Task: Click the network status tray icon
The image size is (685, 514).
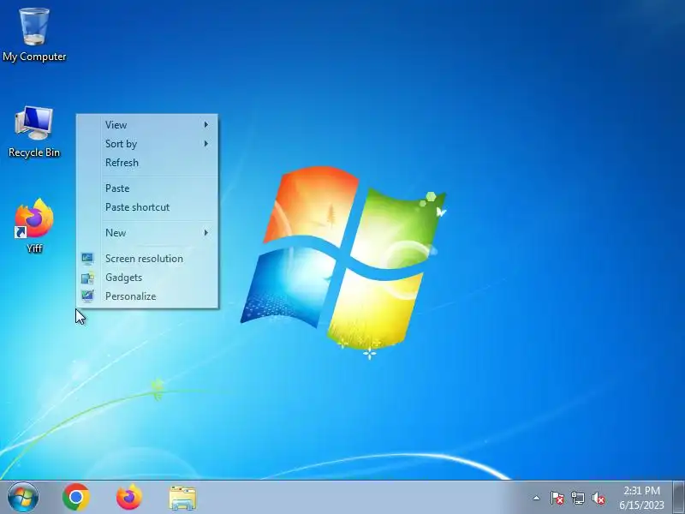Action: click(577, 498)
